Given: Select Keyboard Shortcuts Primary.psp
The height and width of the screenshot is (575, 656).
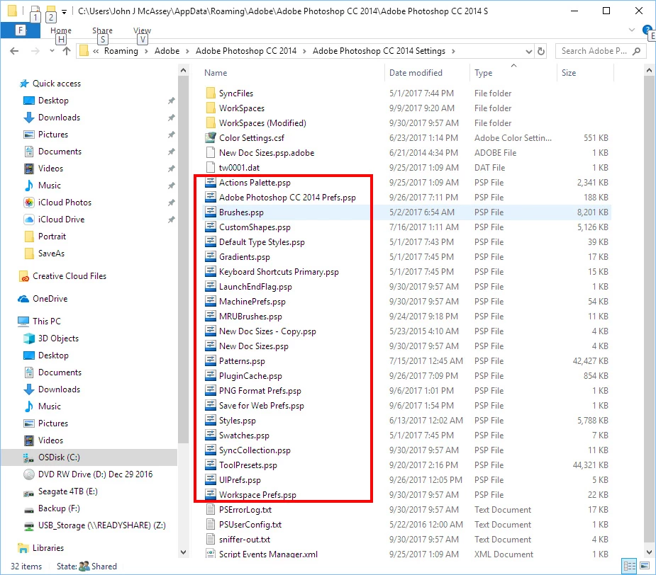Looking at the screenshot, I should click(x=279, y=272).
